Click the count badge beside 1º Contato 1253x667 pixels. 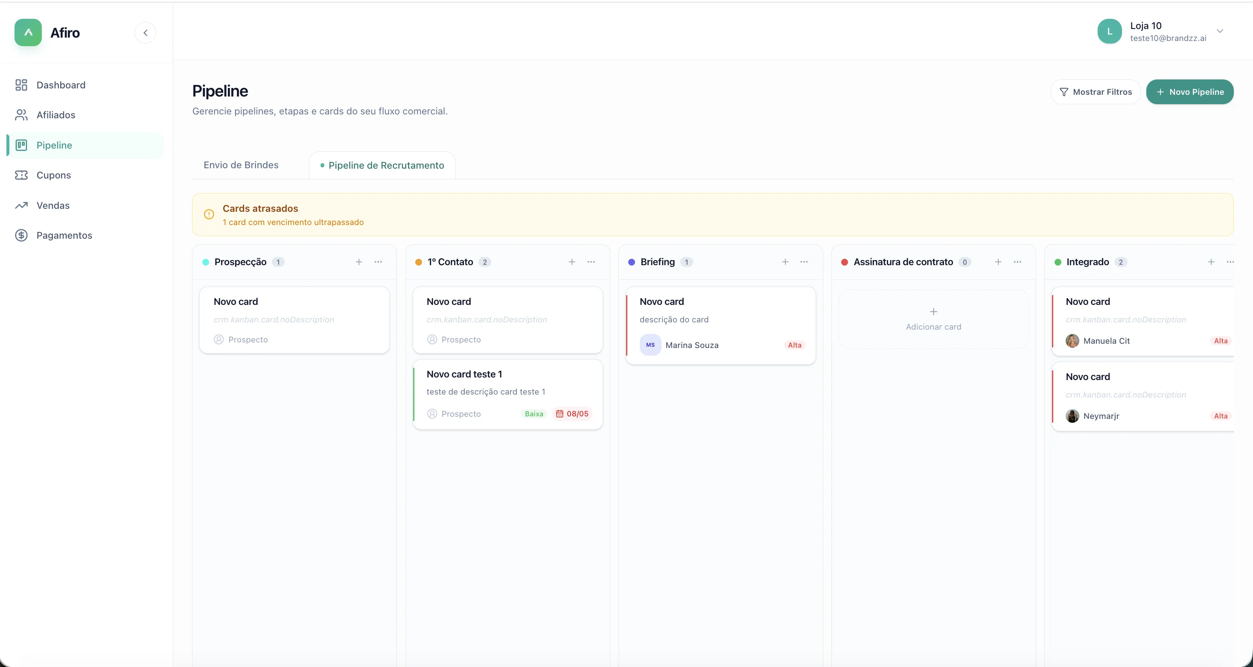[484, 262]
